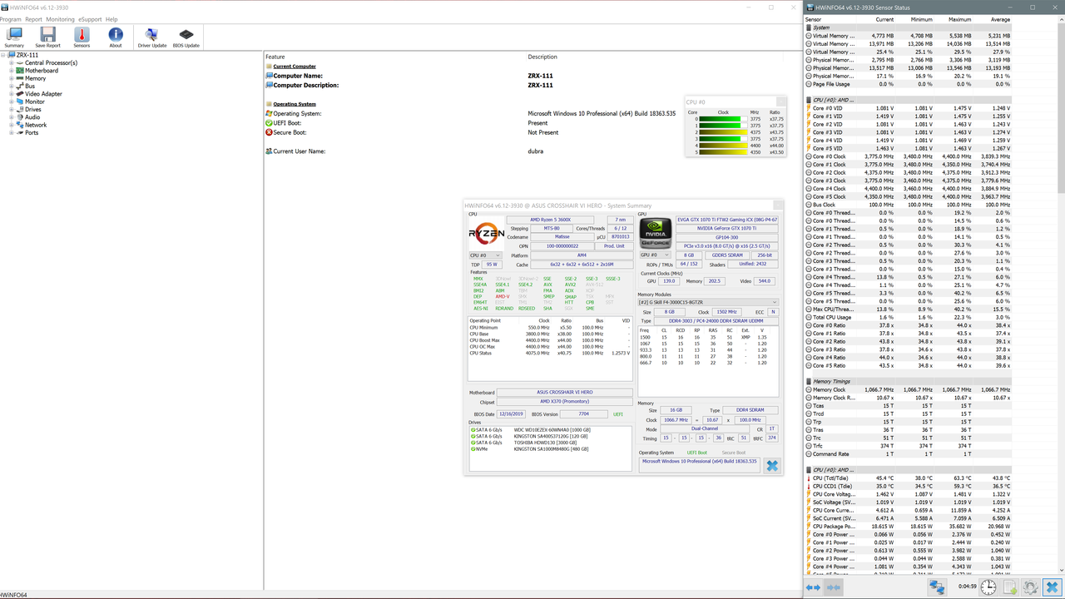The width and height of the screenshot is (1065, 599).
Task: Collapse the Memory Timings sensor group
Action: [x=809, y=382]
